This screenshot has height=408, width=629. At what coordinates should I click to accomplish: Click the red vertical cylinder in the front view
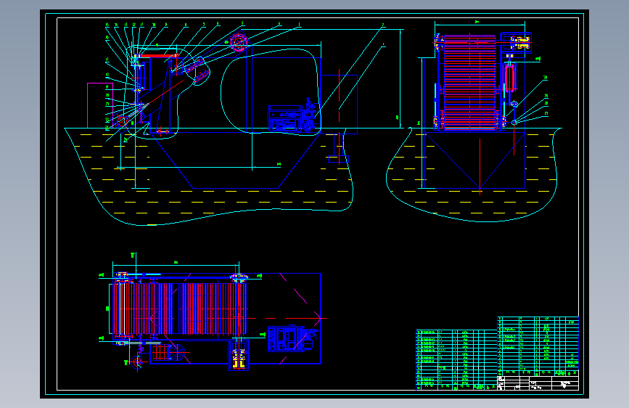(x=510, y=79)
